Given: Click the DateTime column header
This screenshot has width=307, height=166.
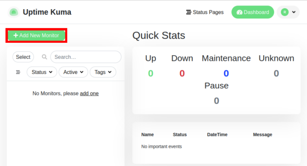Looking at the screenshot, I should 217,135.
